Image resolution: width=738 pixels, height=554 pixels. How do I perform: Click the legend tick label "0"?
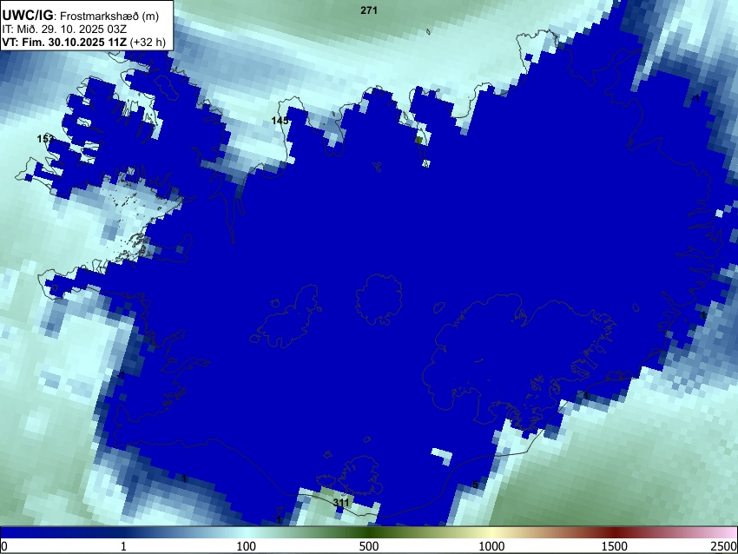4,546
